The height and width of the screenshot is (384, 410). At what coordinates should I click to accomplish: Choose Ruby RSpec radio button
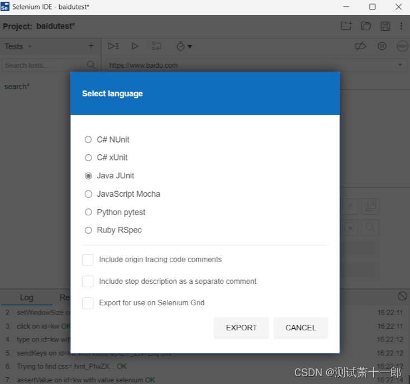click(x=88, y=230)
